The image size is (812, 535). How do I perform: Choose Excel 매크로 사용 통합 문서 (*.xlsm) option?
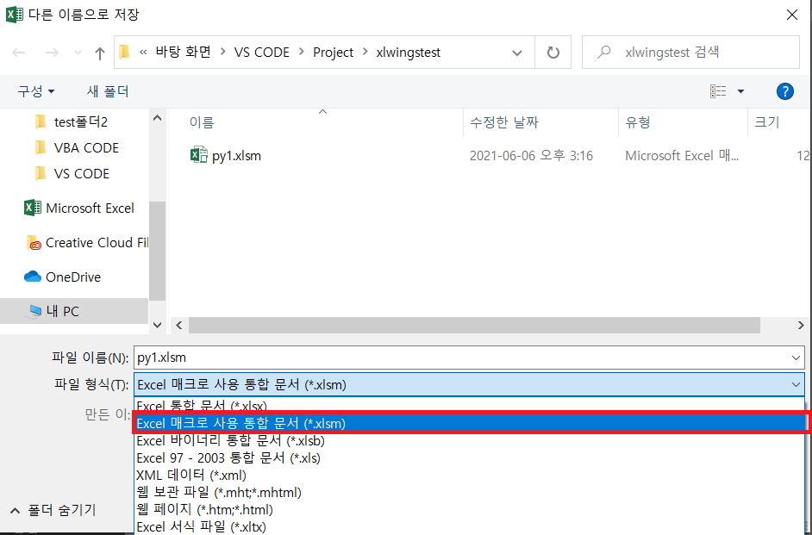469,423
